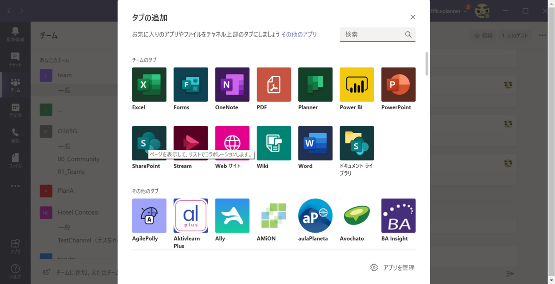This screenshot has height=284, width=555.
Task: Click the send message arrow icon
Action: [x=510, y=274]
